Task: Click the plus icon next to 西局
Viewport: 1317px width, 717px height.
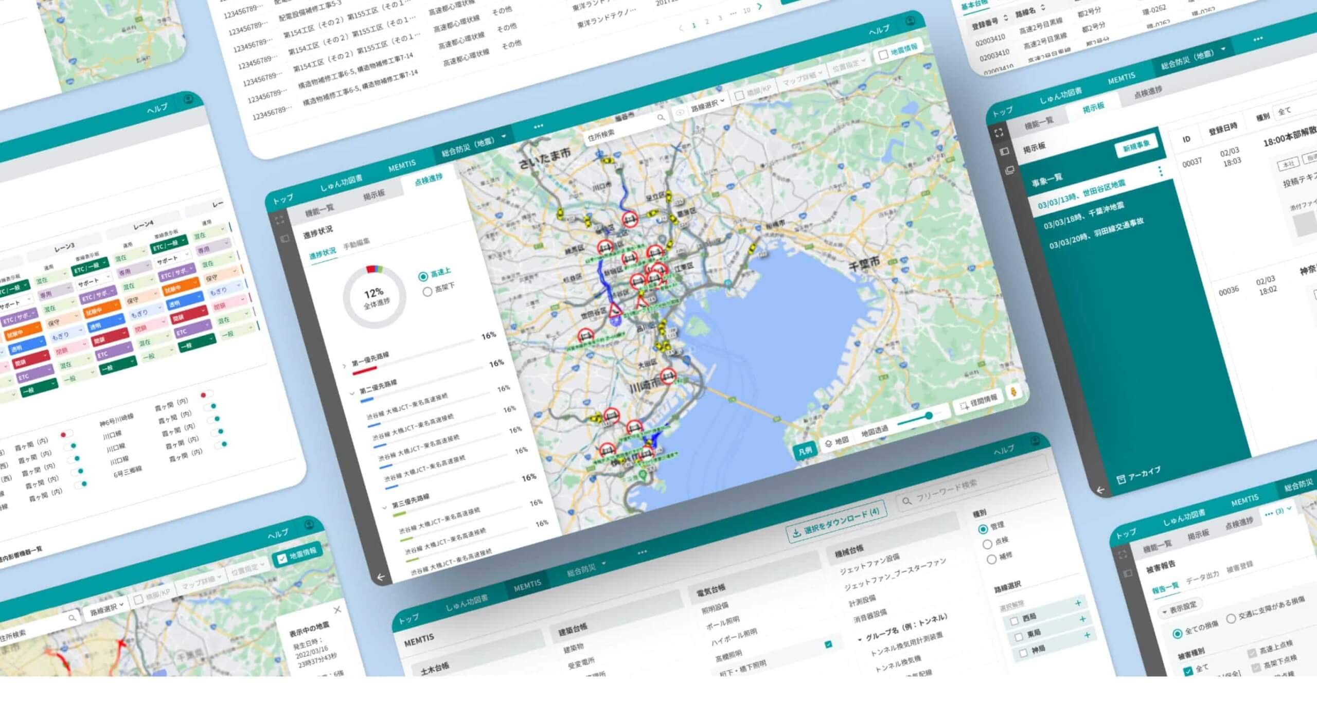Action: pyautogui.click(x=1078, y=603)
